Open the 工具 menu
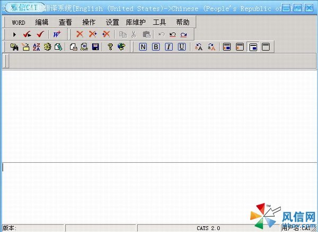This screenshot has width=318, height=232. click(x=160, y=22)
